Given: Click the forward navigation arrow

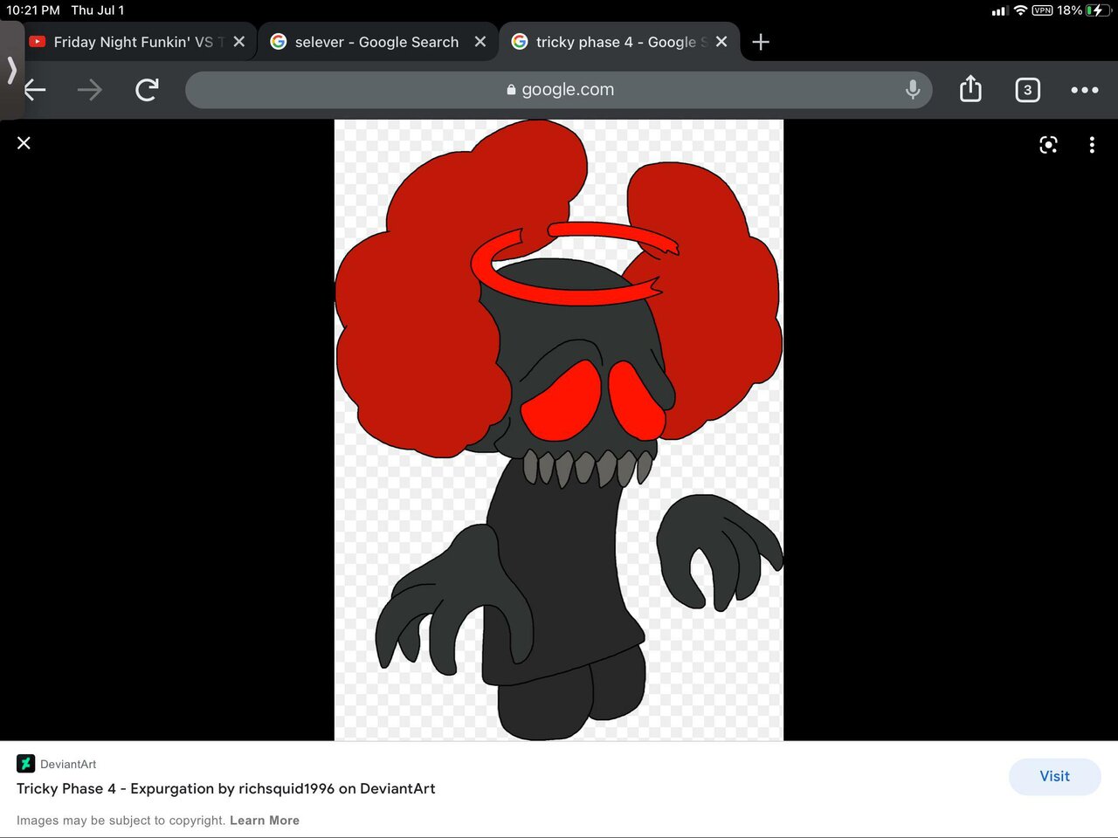Looking at the screenshot, I should (90, 89).
